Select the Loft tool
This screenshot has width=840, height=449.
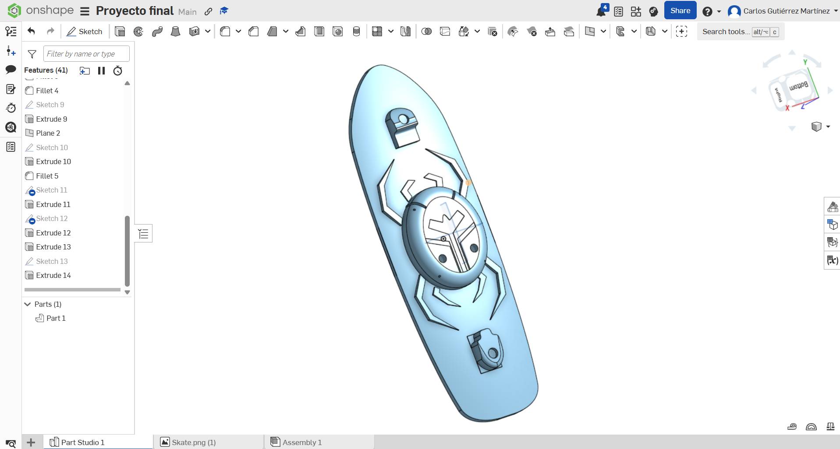point(175,31)
